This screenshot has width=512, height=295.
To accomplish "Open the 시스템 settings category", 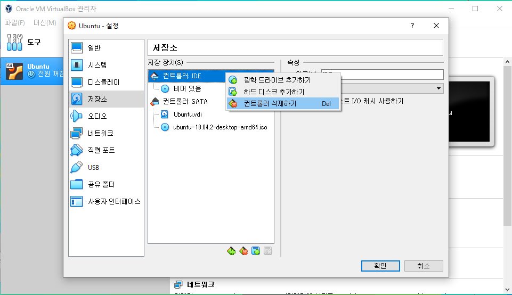I will 106,65.
